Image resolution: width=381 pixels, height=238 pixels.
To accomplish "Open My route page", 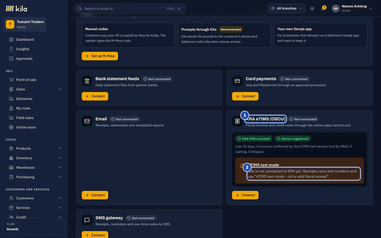I will [34, 108].
